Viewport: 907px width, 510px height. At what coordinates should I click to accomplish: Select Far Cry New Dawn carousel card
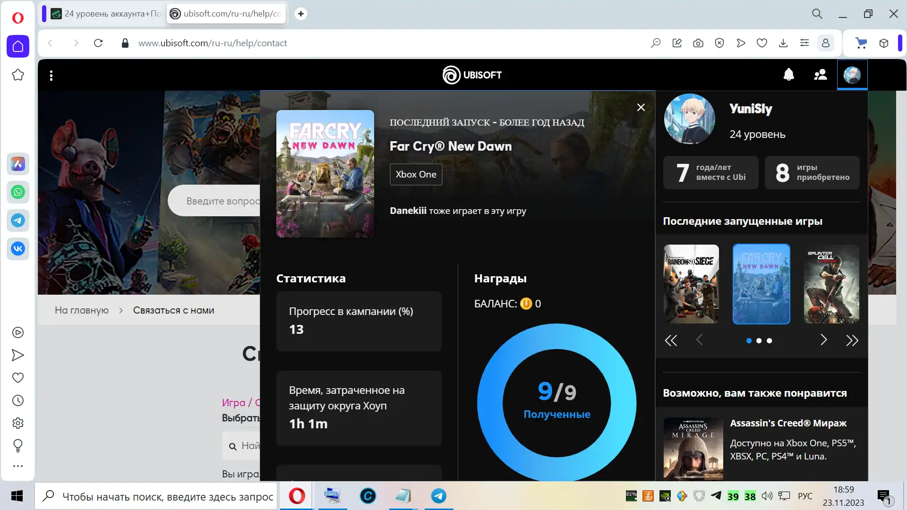(761, 284)
